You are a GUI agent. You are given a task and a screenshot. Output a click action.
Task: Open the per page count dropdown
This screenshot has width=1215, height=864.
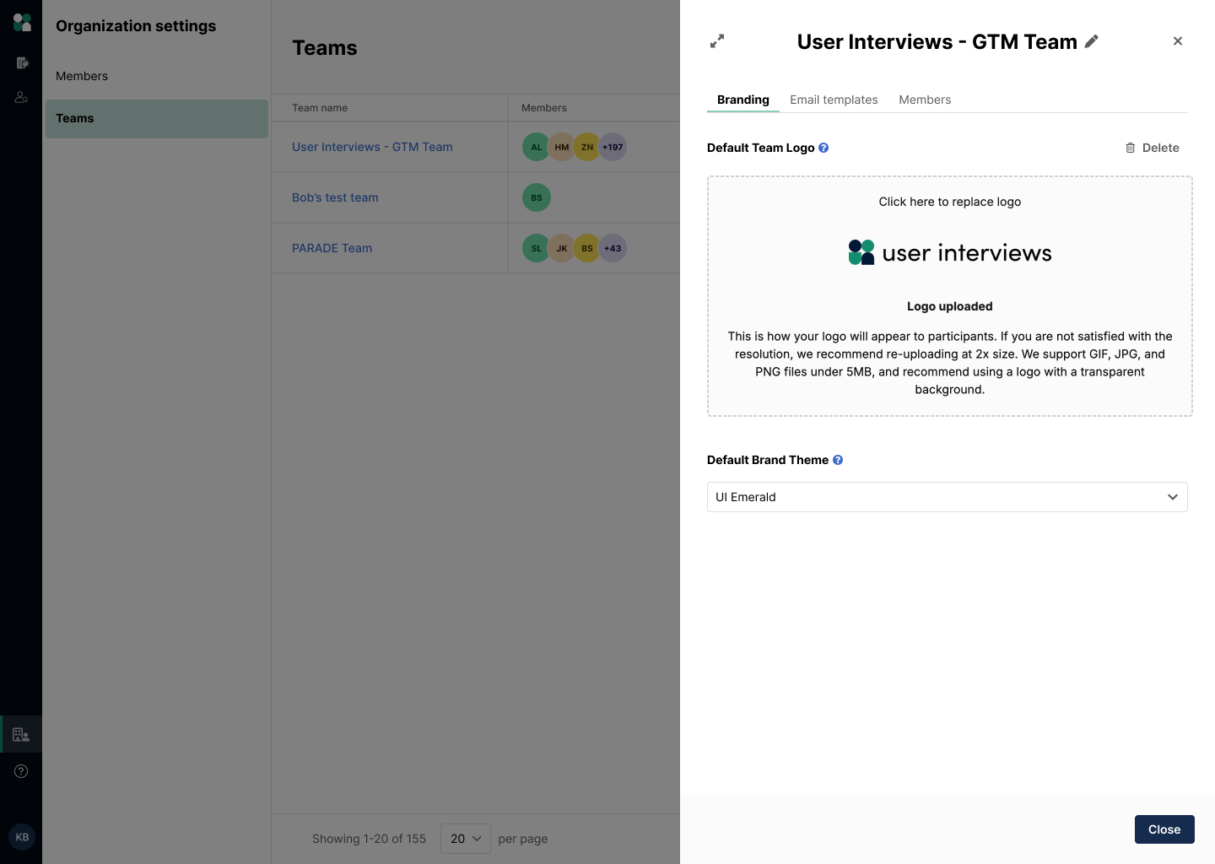pos(466,839)
